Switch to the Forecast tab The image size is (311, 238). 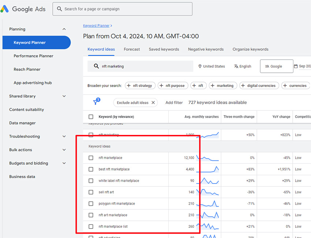click(132, 49)
